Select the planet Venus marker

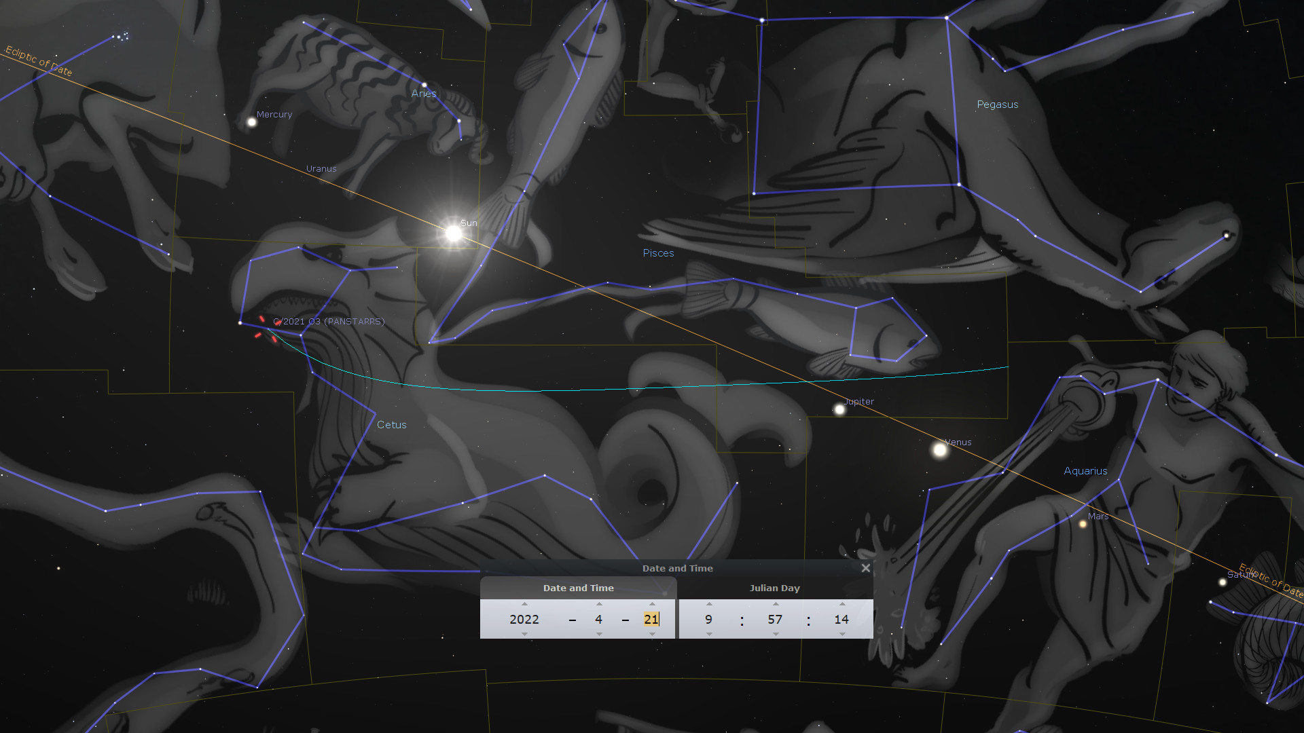(x=940, y=449)
